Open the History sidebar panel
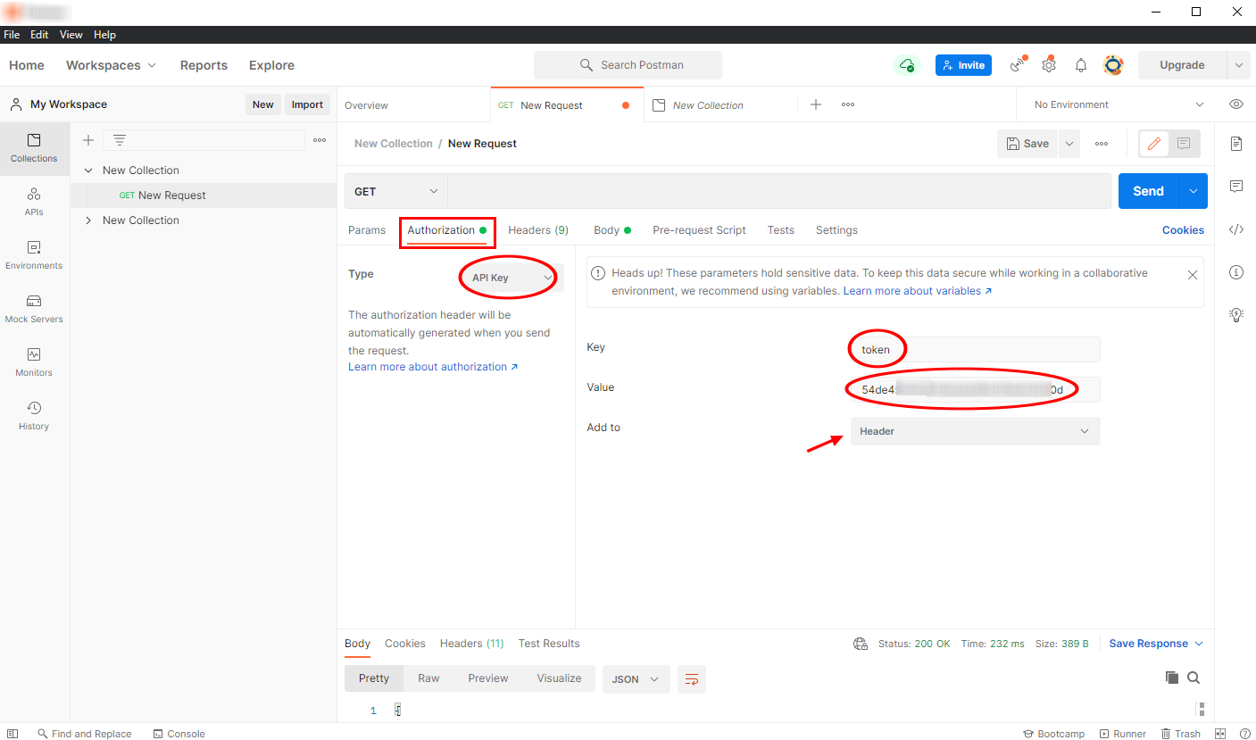This screenshot has height=740, width=1256. pos(34,416)
